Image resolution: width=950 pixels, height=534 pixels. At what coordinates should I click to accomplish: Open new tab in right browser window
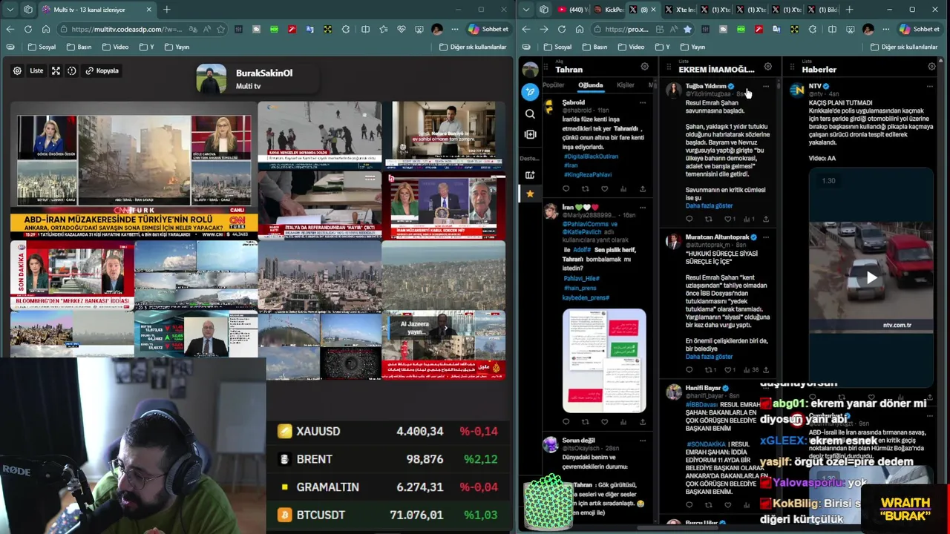pyautogui.click(x=849, y=10)
